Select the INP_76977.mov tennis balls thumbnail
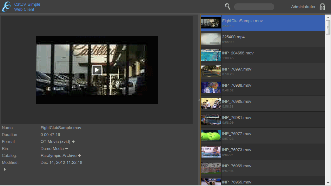The image size is (331, 186). pyautogui.click(x=211, y=136)
